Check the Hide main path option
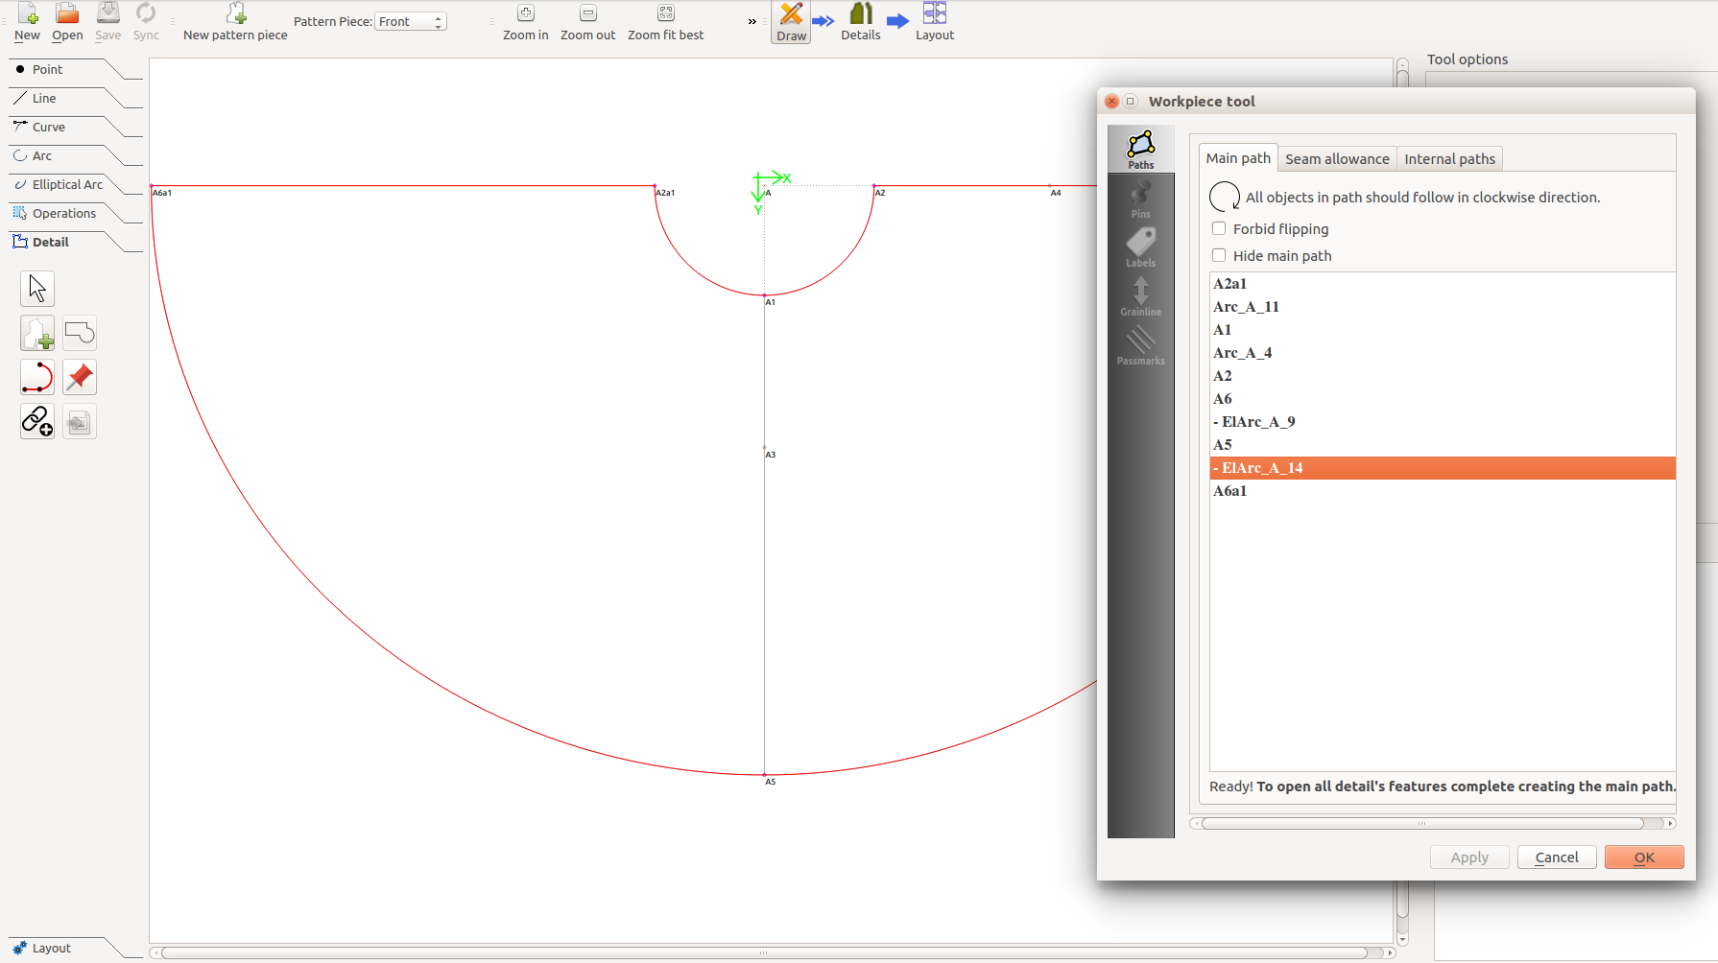 (1219, 256)
